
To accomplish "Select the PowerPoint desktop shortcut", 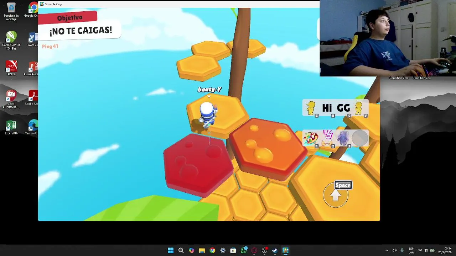I will (x=31, y=68).
